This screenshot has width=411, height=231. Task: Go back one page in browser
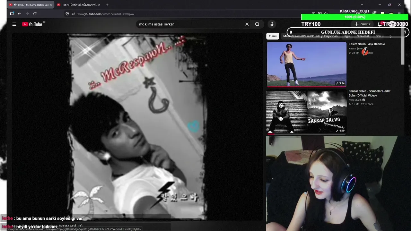(x=20, y=14)
